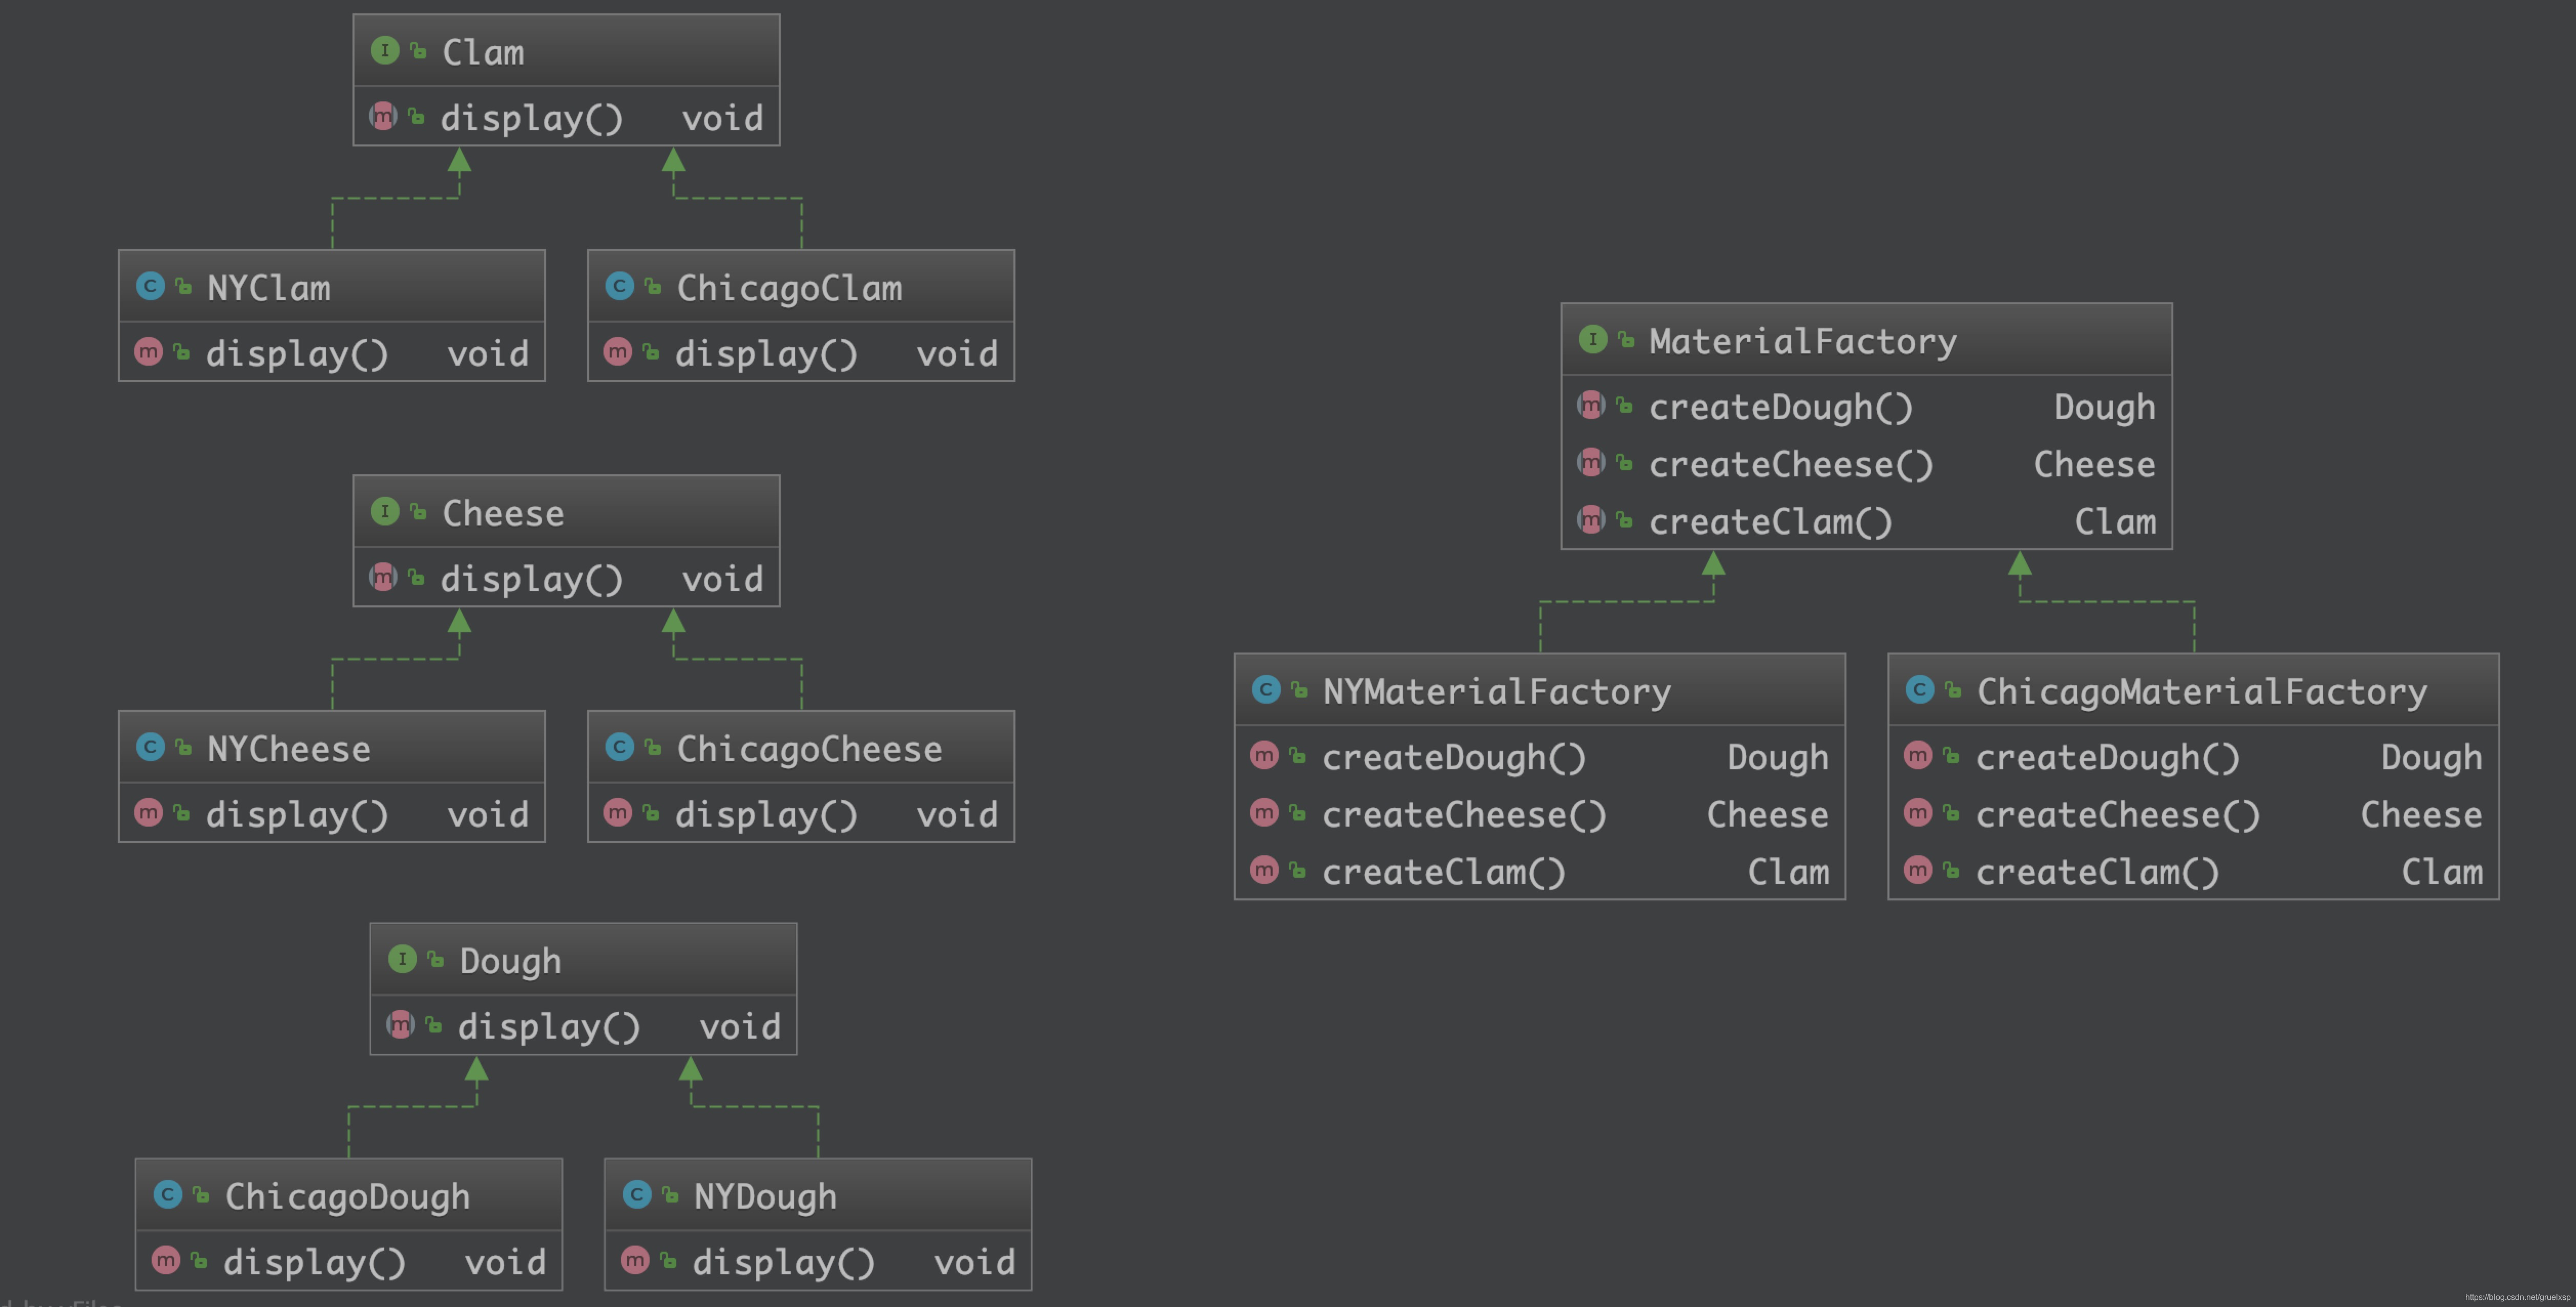Click the method icon of Cheese display()

(384, 578)
